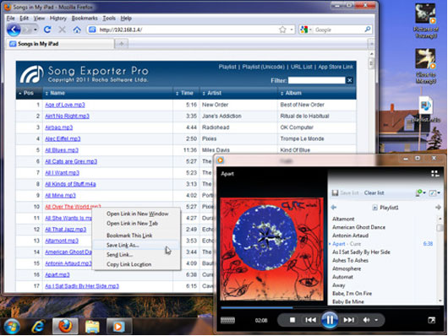Click the Age of Love.mp3 link
This screenshot has height=336, width=448.
coord(65,105)
